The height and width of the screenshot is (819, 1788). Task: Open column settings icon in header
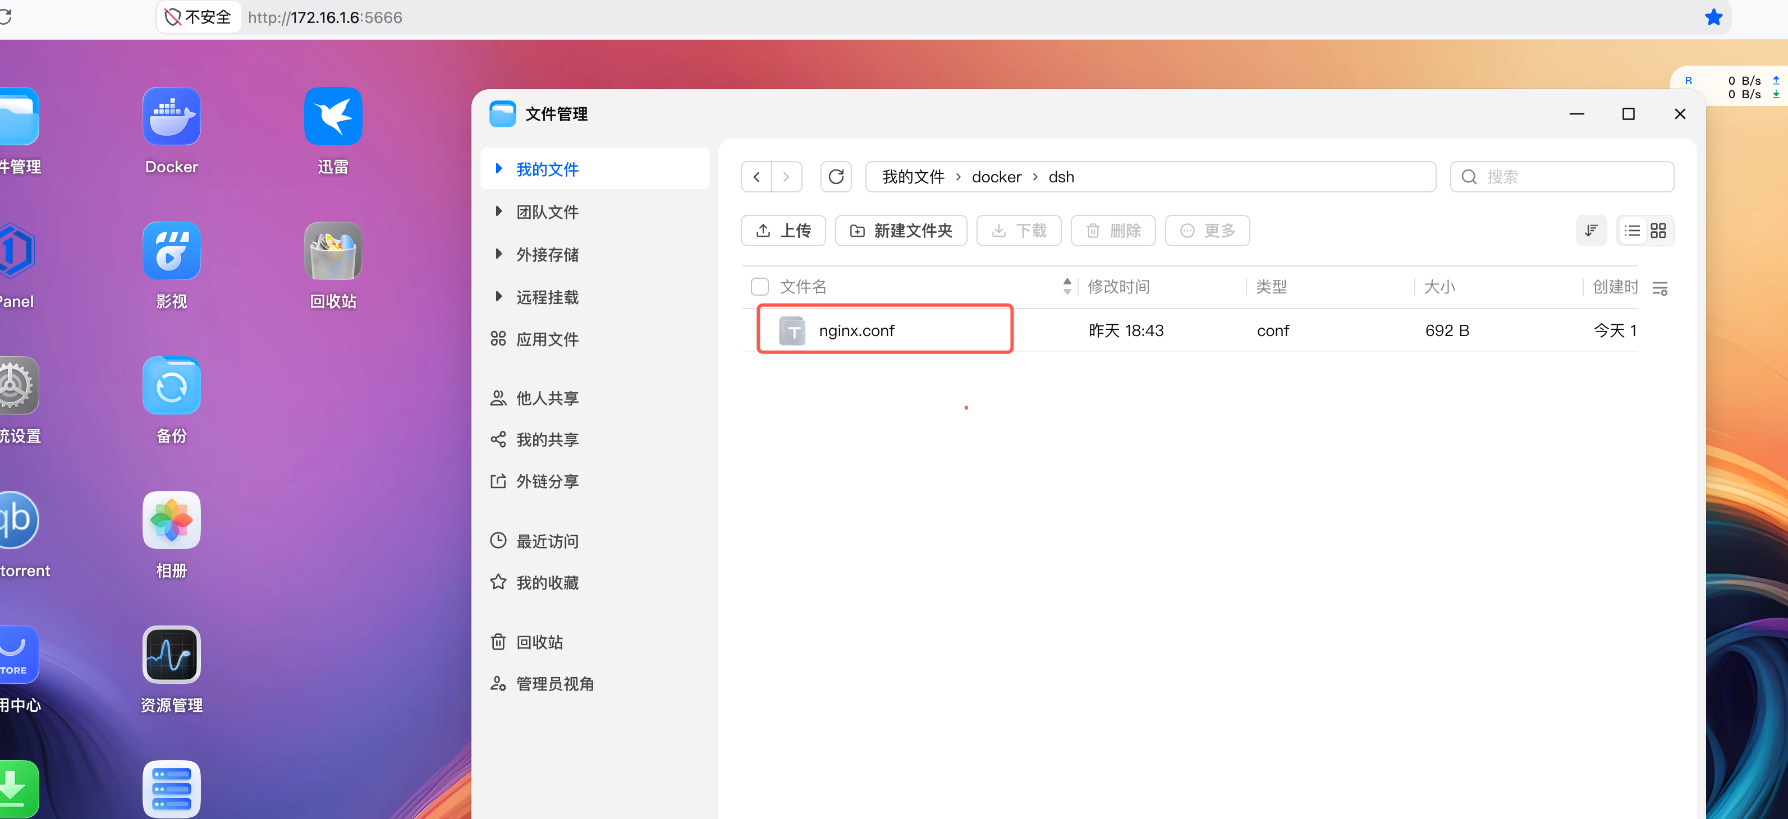point(1660,288)
